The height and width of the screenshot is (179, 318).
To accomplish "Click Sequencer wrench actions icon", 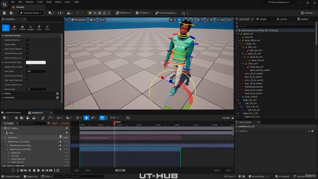I will tap(50, 118).
